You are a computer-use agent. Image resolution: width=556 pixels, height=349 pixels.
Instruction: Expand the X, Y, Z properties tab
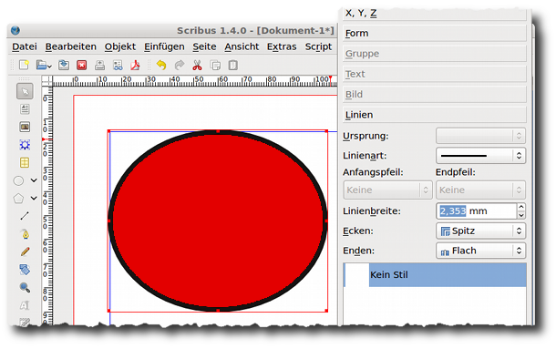(x=435, y=14)
